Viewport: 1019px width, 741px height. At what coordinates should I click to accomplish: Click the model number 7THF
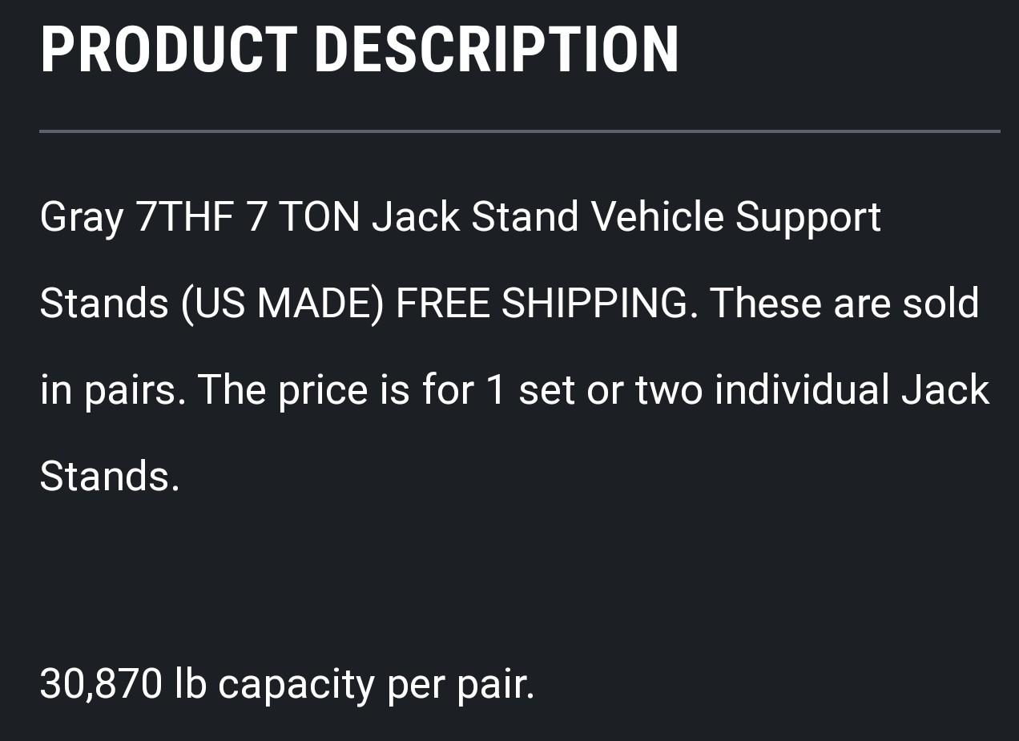(185, 217)
